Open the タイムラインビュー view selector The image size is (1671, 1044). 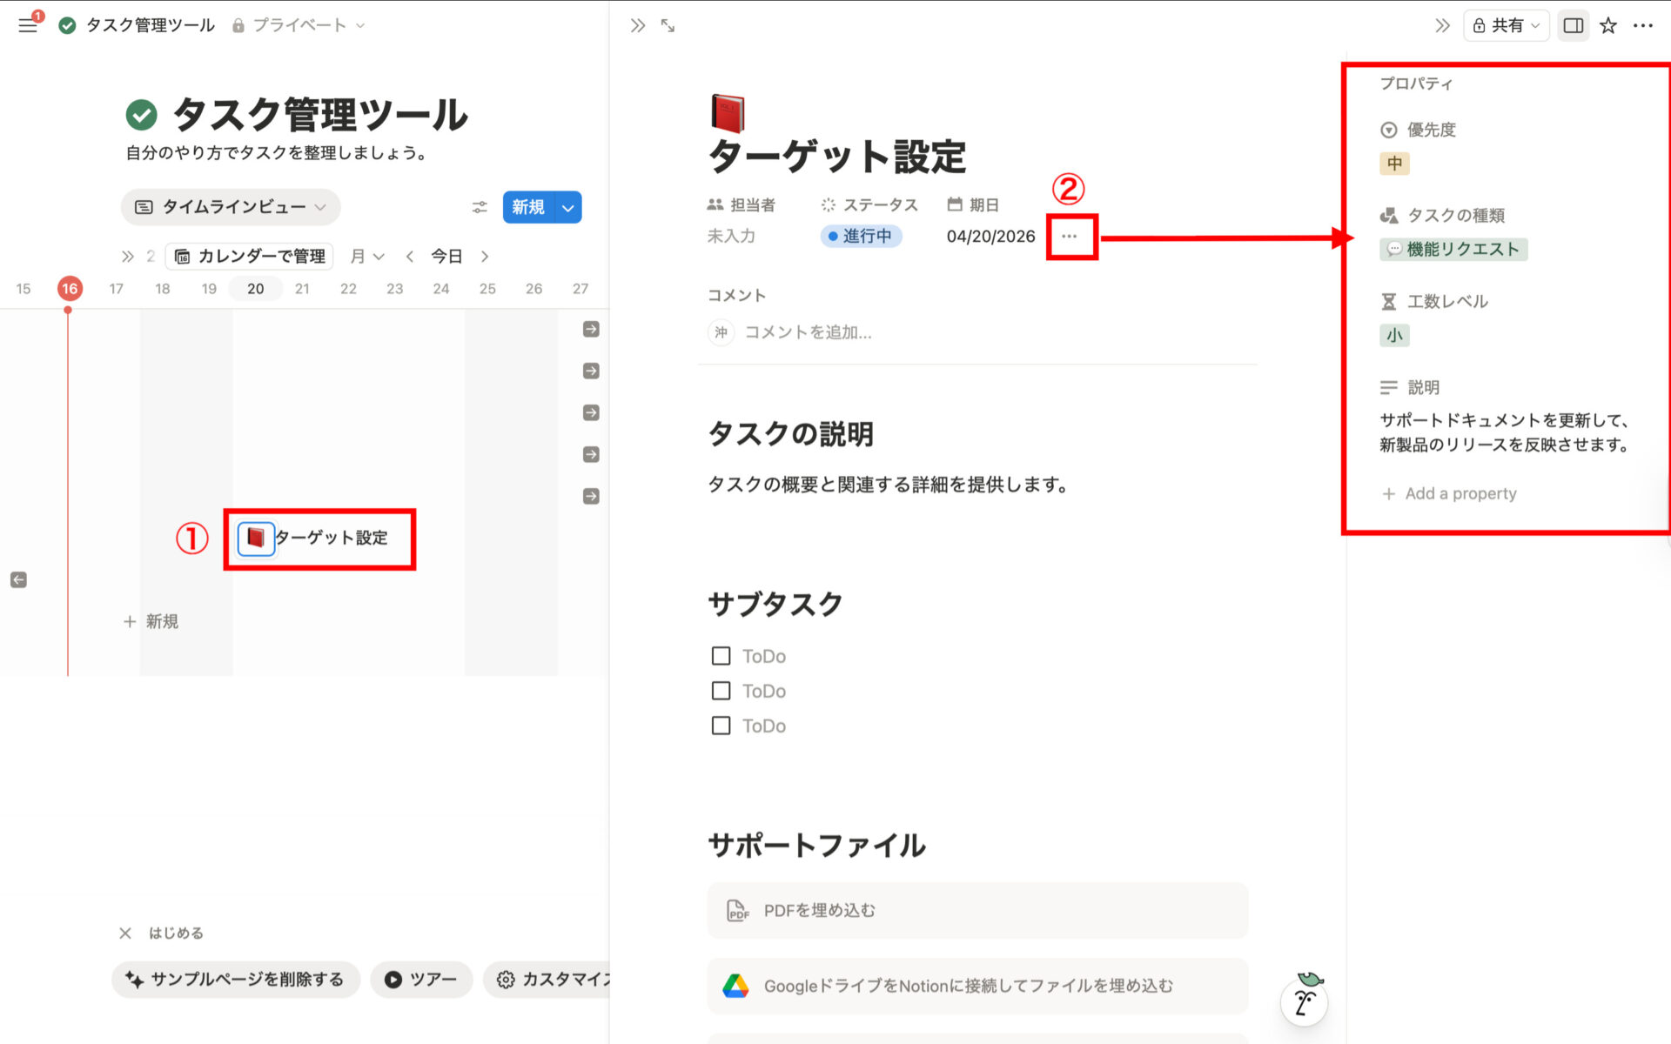pos(231,207)
